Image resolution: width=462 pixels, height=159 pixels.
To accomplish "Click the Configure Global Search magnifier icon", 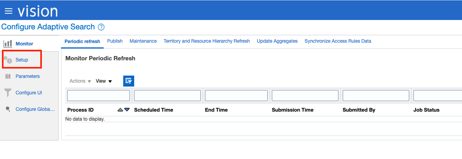I will pyautogui.click(x=8, y=109).
